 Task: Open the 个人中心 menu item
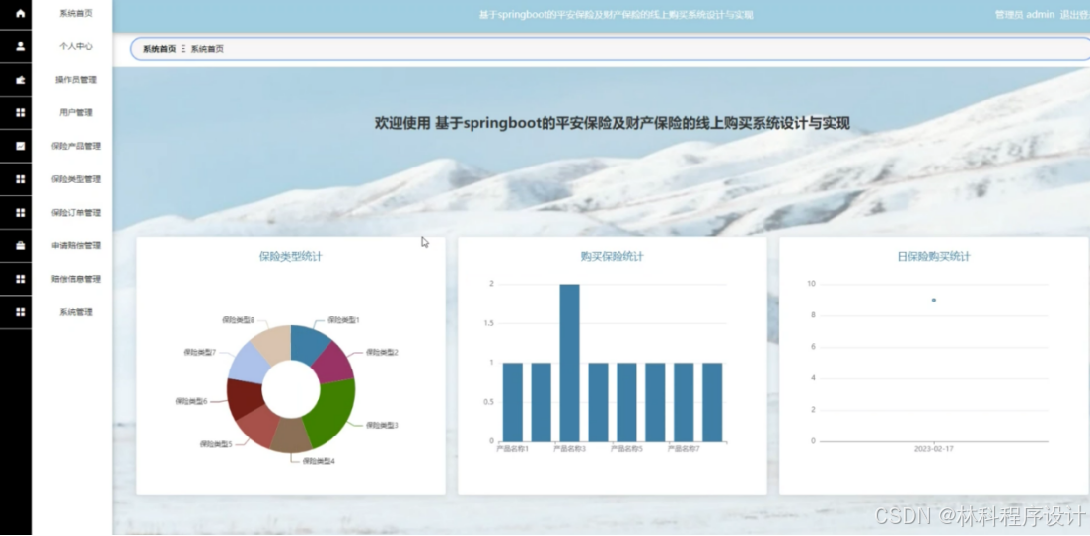coord(75,46)
